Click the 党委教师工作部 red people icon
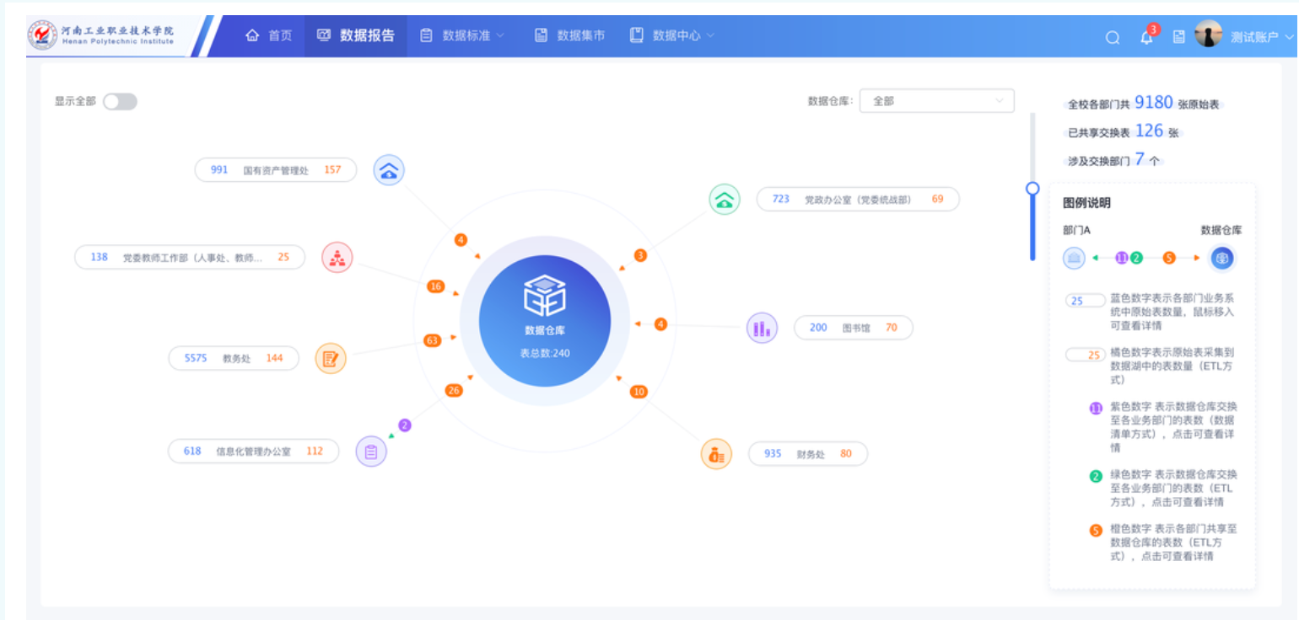 coord(337,257)
